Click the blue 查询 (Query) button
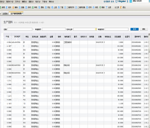Image resolution: width=150 pixels, height=128 pixels. (x=134, y=29)
